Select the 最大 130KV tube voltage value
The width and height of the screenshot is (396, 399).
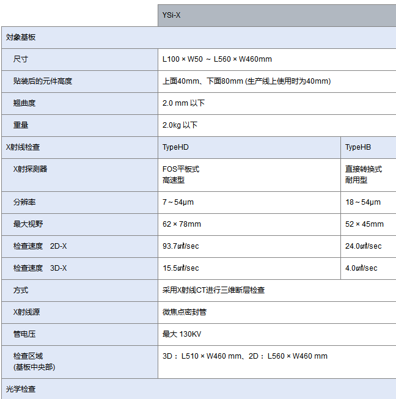pyautogui.click(x=182, y=334)
